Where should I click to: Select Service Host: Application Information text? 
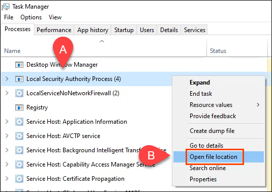(x=77, y=122)
